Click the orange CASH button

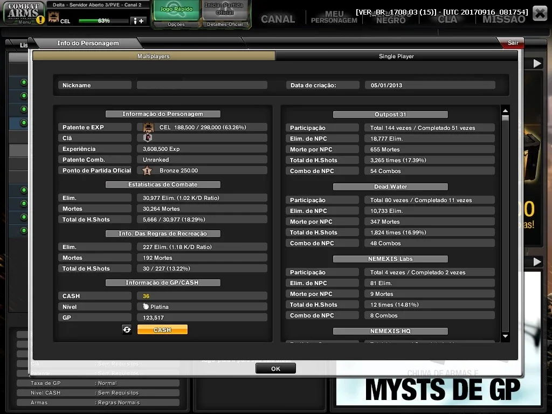(162, 330)
